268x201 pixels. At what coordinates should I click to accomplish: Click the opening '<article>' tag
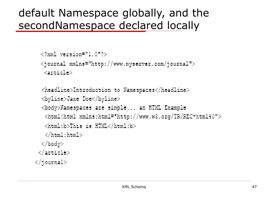tap(58, 73)
